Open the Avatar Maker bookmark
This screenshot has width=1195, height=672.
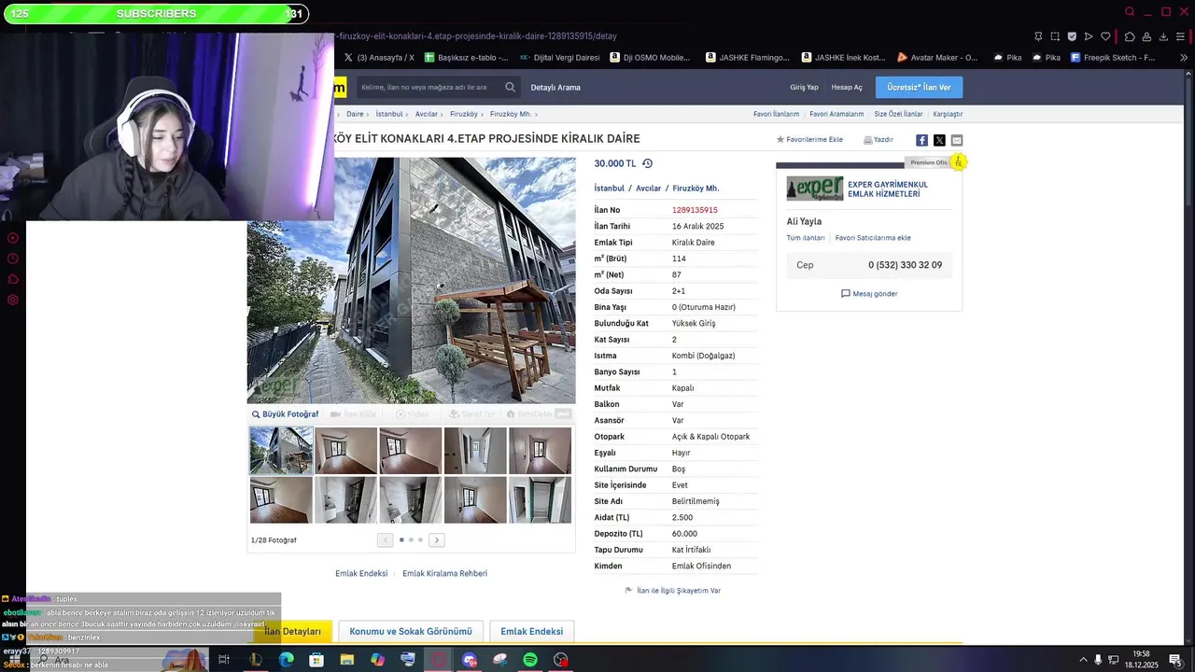coord(937,57)
